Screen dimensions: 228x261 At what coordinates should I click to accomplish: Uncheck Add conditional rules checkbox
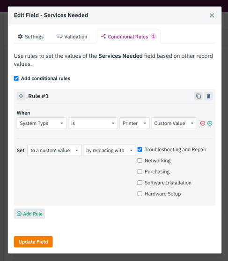pos(16,78)
